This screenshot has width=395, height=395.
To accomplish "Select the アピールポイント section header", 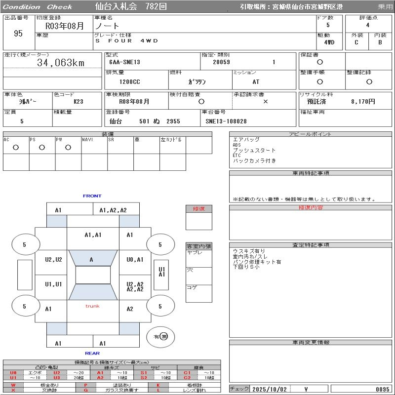I will [311, 134].
